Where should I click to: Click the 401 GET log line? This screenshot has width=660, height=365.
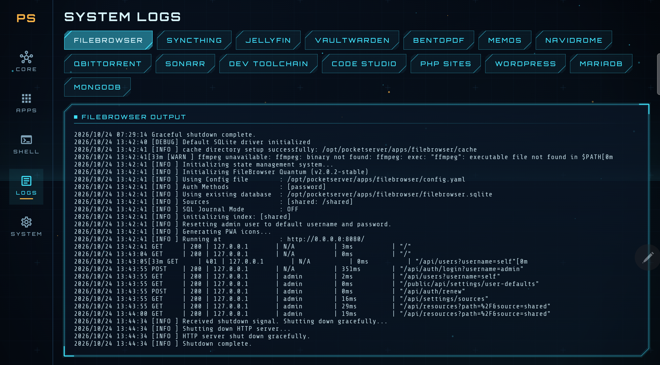click(x=301, y=262)
